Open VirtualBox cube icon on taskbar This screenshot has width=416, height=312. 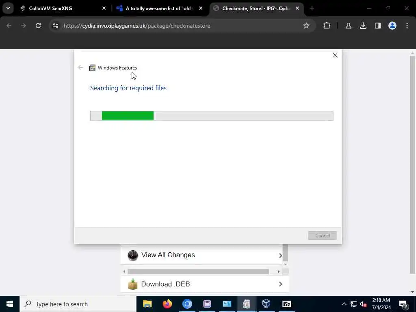pos(266,304)
